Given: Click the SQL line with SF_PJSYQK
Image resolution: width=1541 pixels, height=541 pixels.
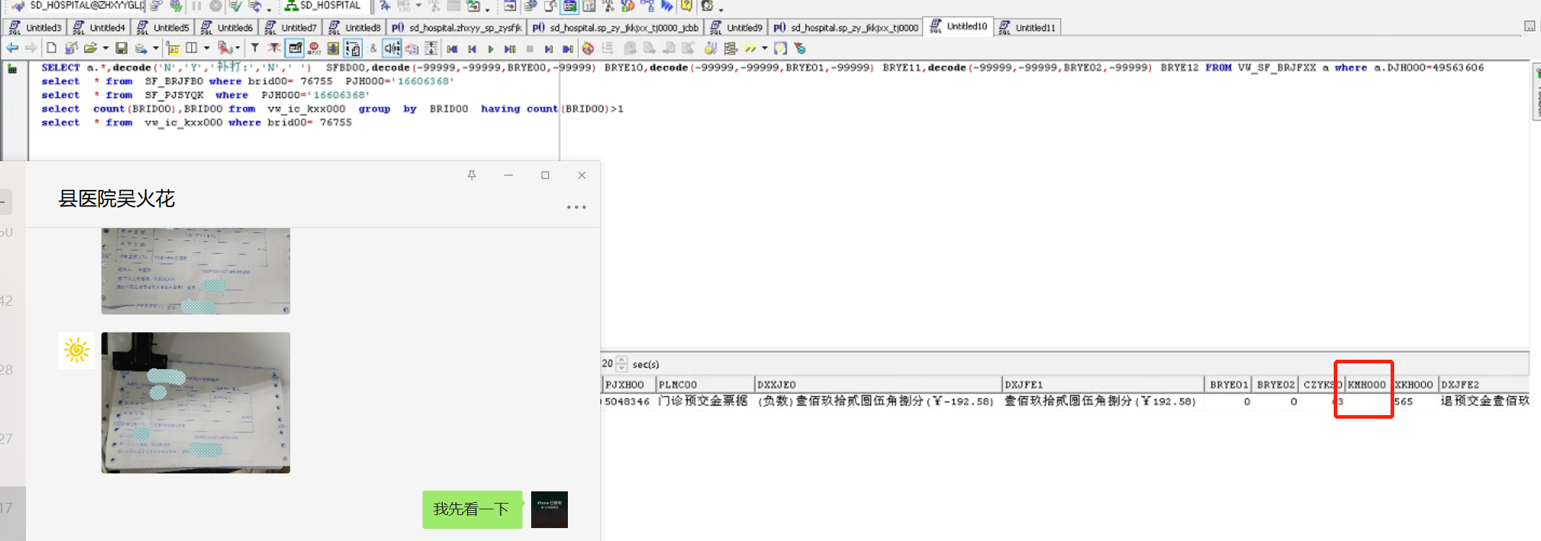Looking at the screenshot, I should [x=206, y=95].
